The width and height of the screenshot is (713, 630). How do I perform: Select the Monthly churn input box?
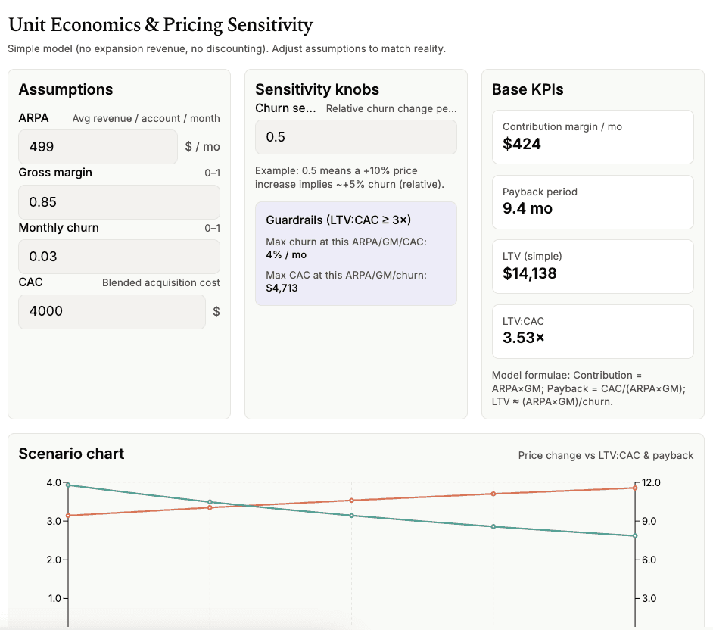tap(119, 257)
